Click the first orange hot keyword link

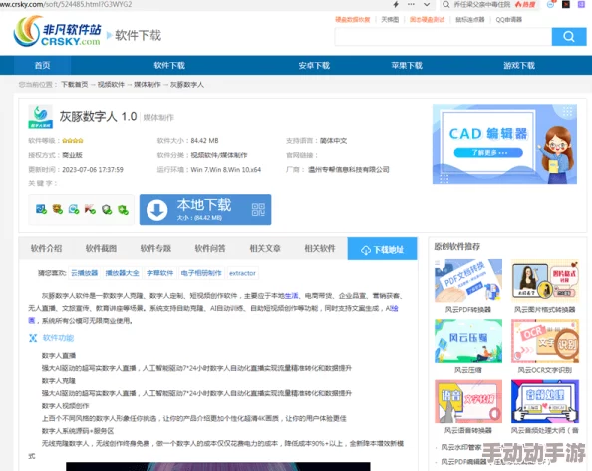point(353,20)
